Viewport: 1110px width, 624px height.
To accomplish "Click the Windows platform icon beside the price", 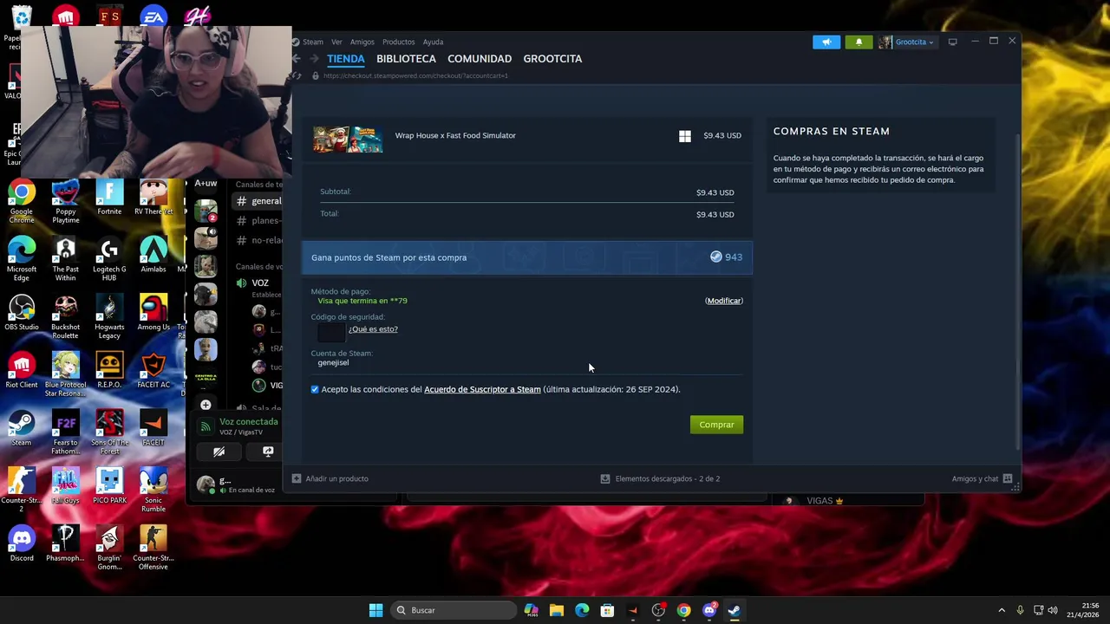I will pyautogui.click(x=685, y=136).
